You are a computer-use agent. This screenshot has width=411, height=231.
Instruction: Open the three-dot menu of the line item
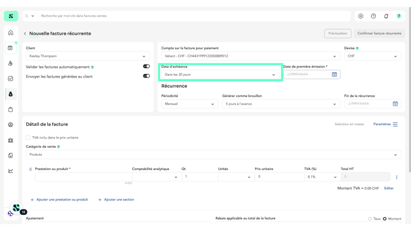coord(397,177)
